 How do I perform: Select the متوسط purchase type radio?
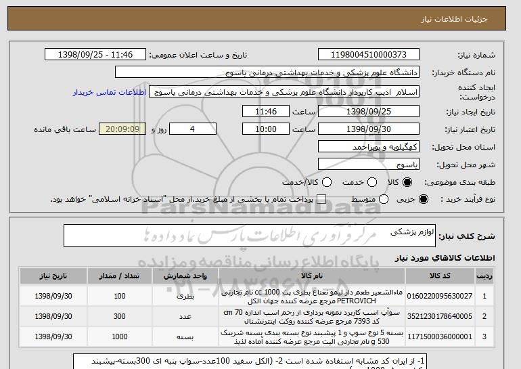384,199
